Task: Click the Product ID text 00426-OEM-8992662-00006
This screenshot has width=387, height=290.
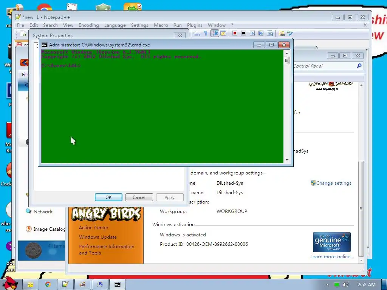Action: click(217, 244)
